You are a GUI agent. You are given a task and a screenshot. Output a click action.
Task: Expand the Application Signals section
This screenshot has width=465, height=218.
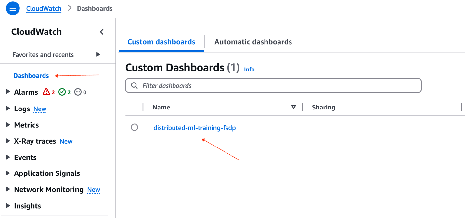tap(7, 173)
